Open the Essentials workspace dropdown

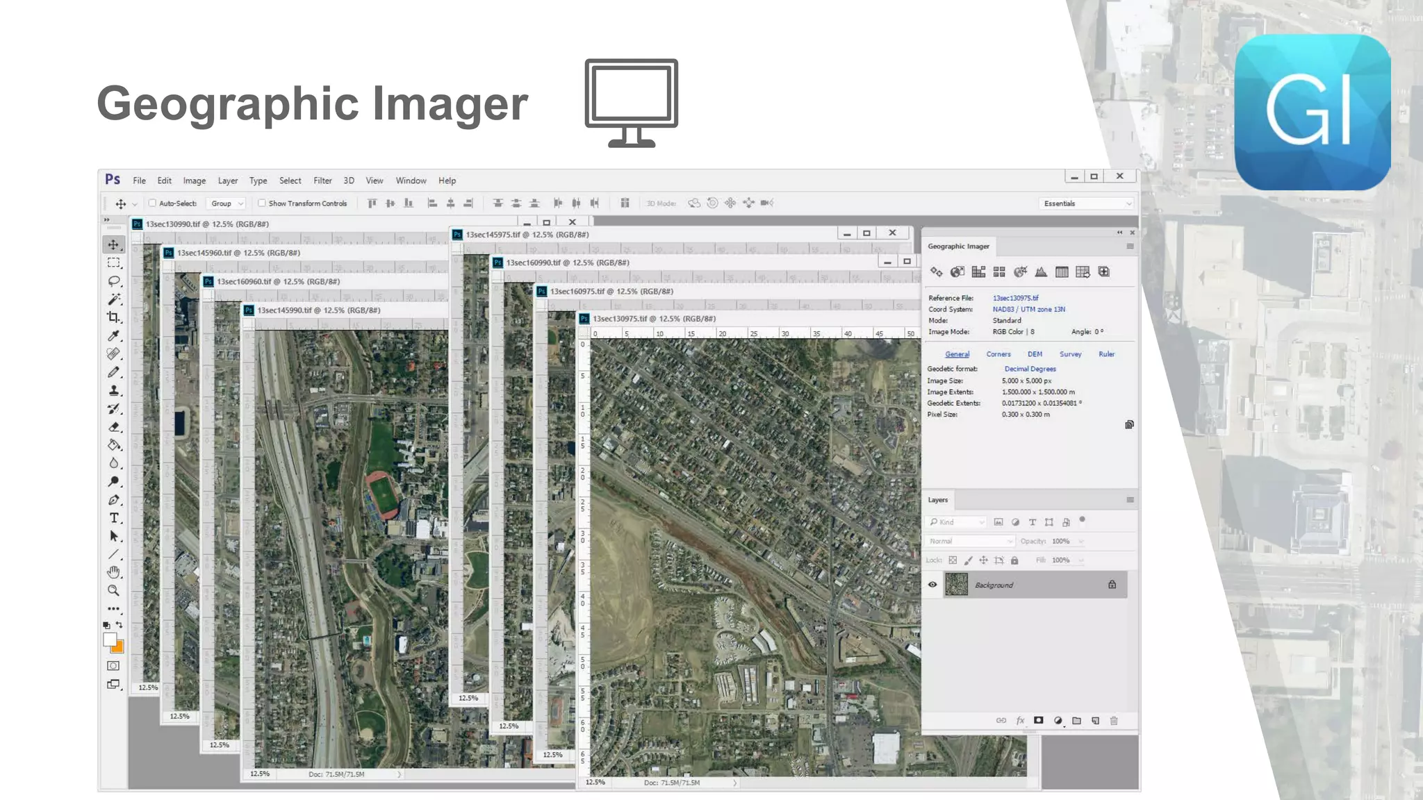coord(1087,203)
